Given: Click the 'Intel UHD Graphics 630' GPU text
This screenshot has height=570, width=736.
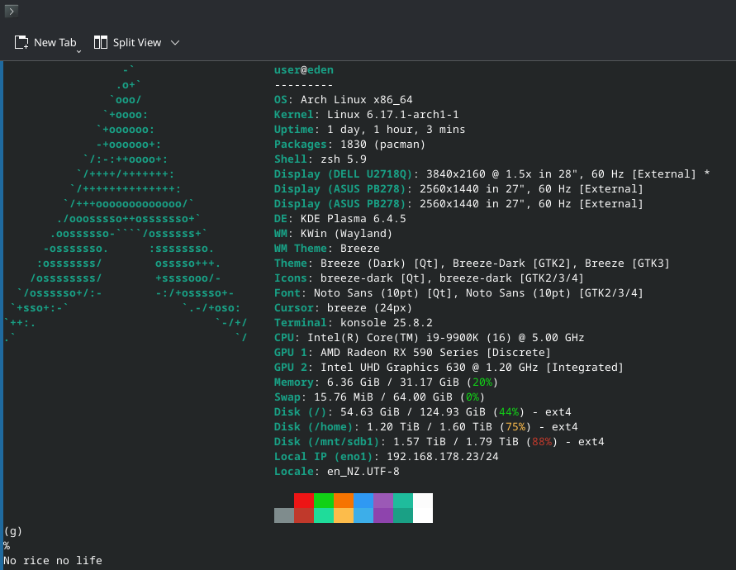Looking at the screenshot, I should [392, 368].
